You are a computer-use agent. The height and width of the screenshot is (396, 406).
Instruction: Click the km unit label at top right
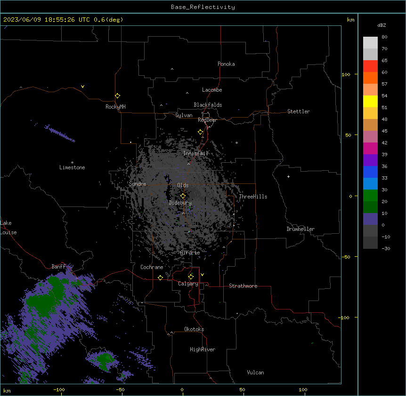[351, 20]
